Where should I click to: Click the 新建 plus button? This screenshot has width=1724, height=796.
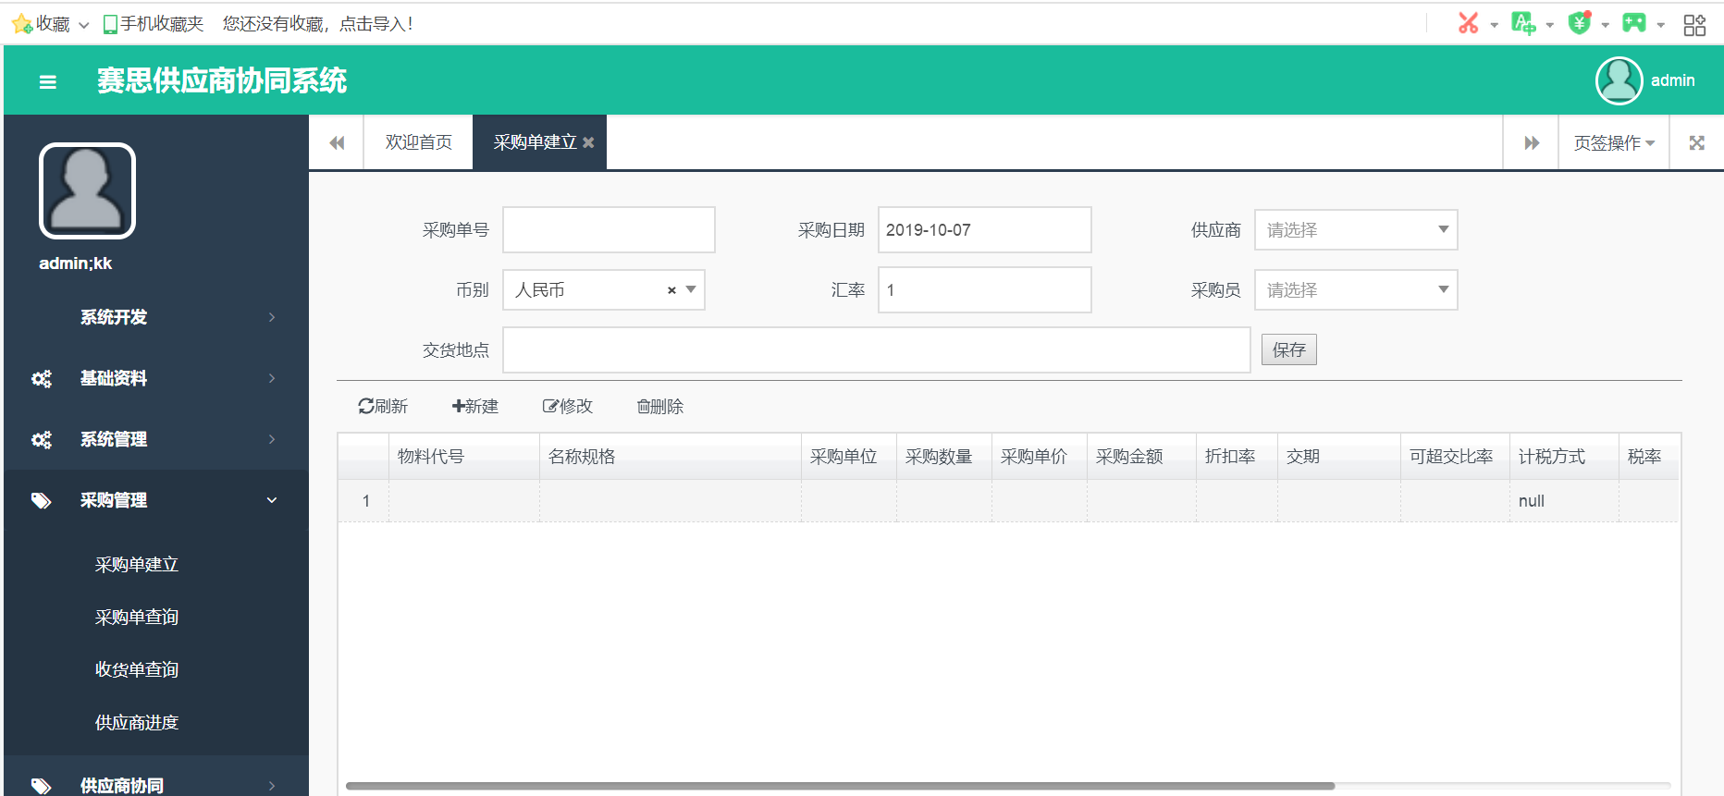475,406
